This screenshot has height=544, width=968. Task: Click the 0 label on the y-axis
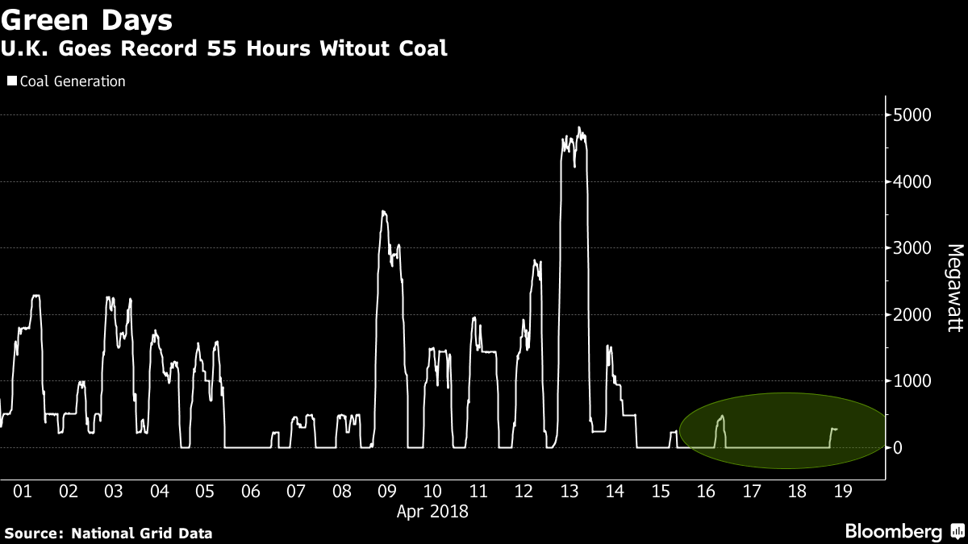pos(897,447)
